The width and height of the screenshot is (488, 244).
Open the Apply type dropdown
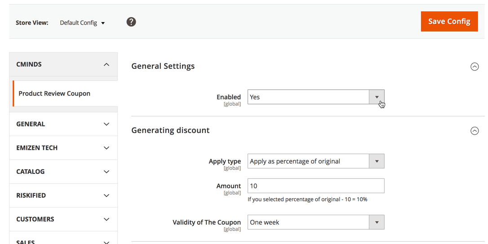[315, 161]
